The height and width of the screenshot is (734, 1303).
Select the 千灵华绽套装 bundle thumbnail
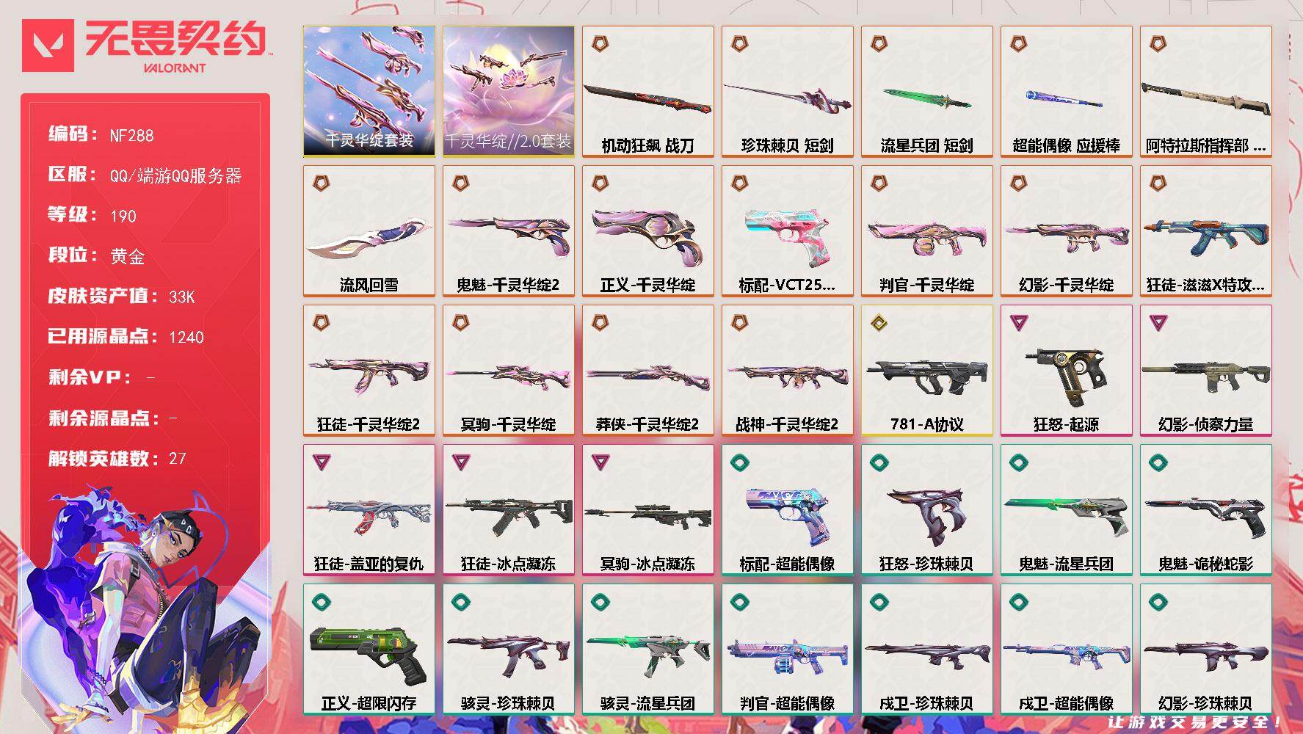pyautogui.click(x=369, y=92)
